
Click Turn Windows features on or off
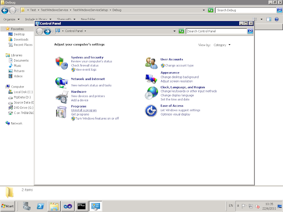click(x=97, y=118)
